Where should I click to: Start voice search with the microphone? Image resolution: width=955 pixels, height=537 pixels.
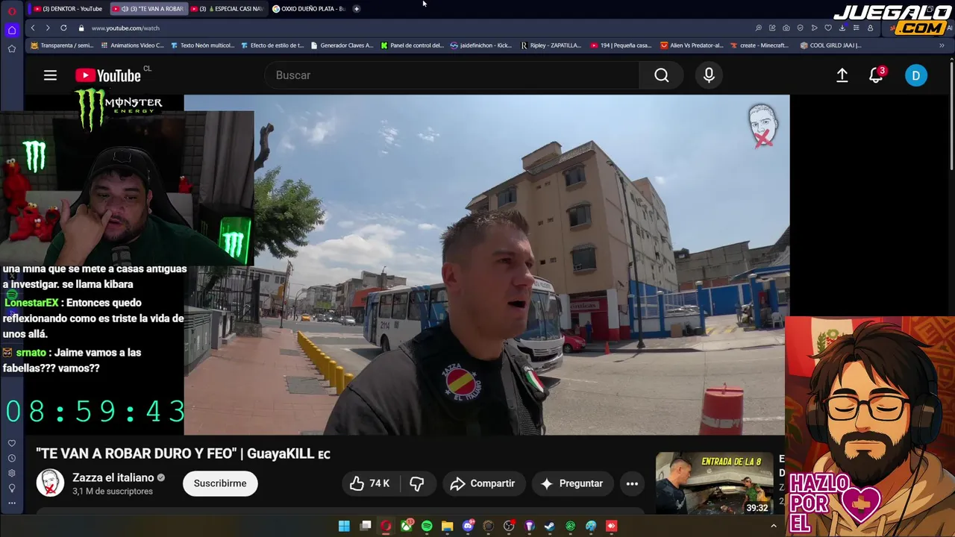point(709,75)
